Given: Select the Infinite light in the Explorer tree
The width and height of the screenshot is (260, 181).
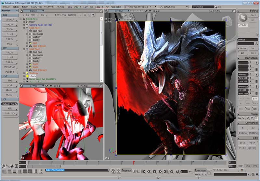Looking at the screenshot, I should pos(32,76).
